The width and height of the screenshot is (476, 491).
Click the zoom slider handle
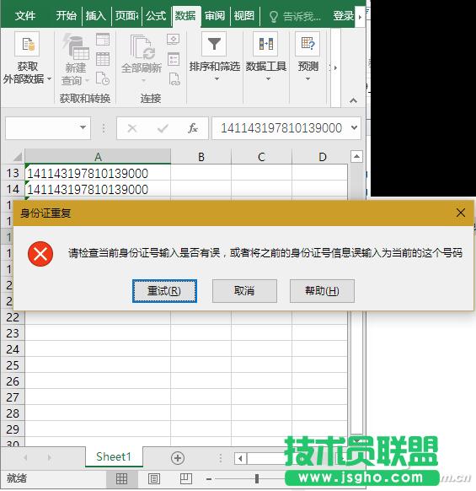[257, 479]
